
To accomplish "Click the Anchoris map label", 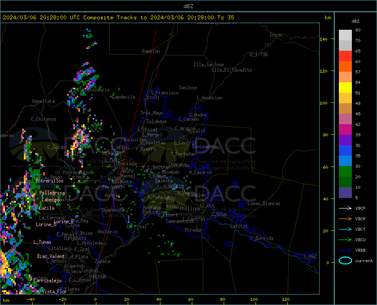I will point(108,232).
